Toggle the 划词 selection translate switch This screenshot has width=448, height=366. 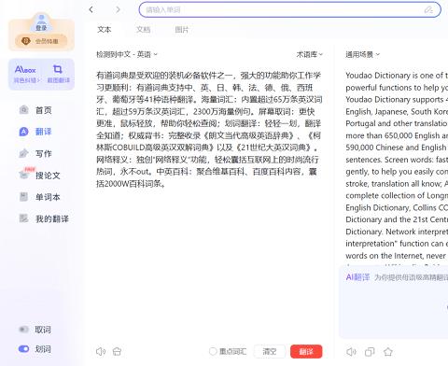pos(23,349)
